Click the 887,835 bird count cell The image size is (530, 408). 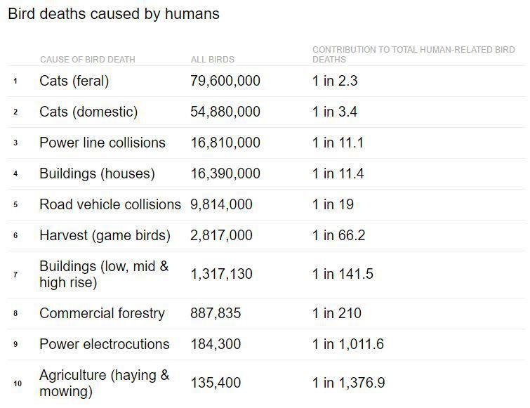pos(216,313)
